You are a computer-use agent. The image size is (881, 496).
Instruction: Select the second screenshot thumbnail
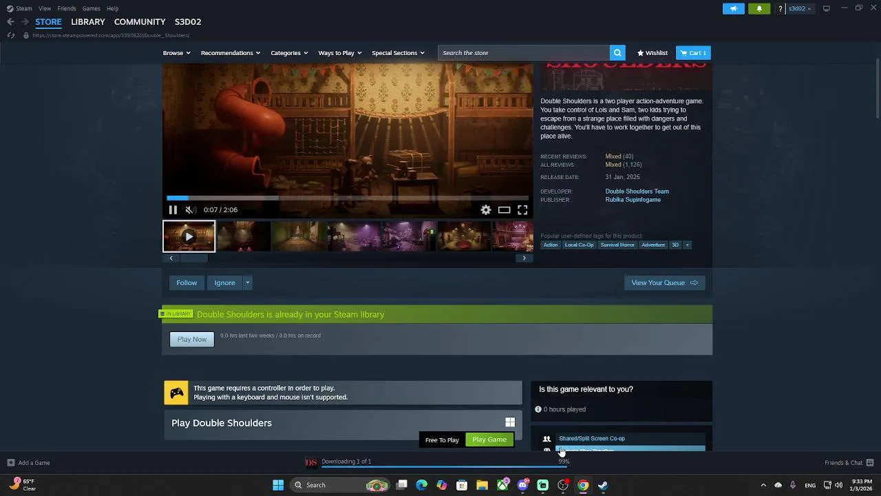(x=244, y=236)
